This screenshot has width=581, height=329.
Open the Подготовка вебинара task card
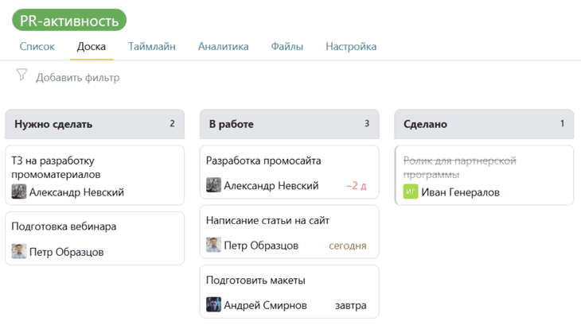tap(95, 238)
